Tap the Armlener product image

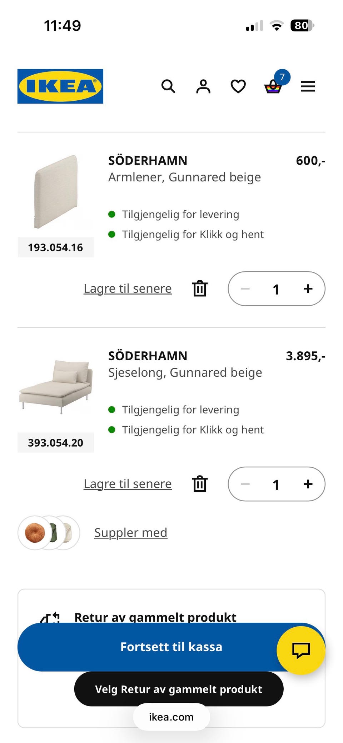[56, 192]
